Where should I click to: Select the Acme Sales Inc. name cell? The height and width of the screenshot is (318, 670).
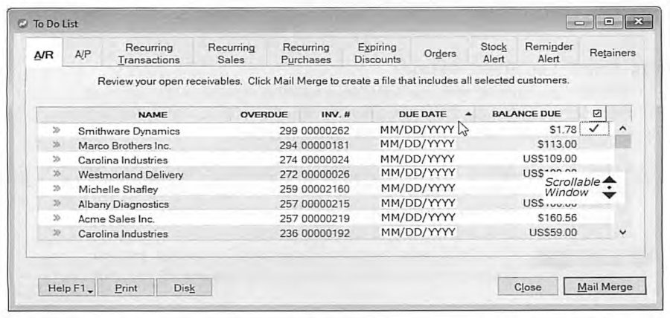(x=116, y=219)
